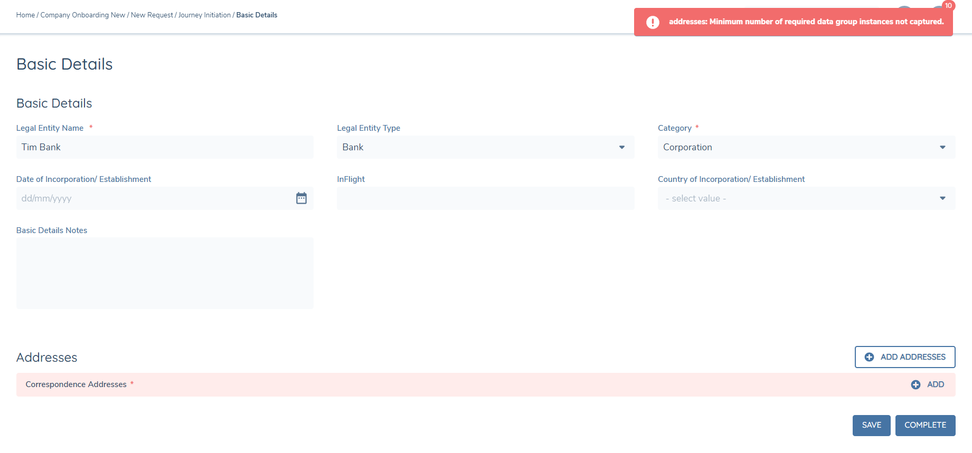Screen dimensions: 972x453
Task: Click the exclamation icon in the error alert
Action: 653,22
